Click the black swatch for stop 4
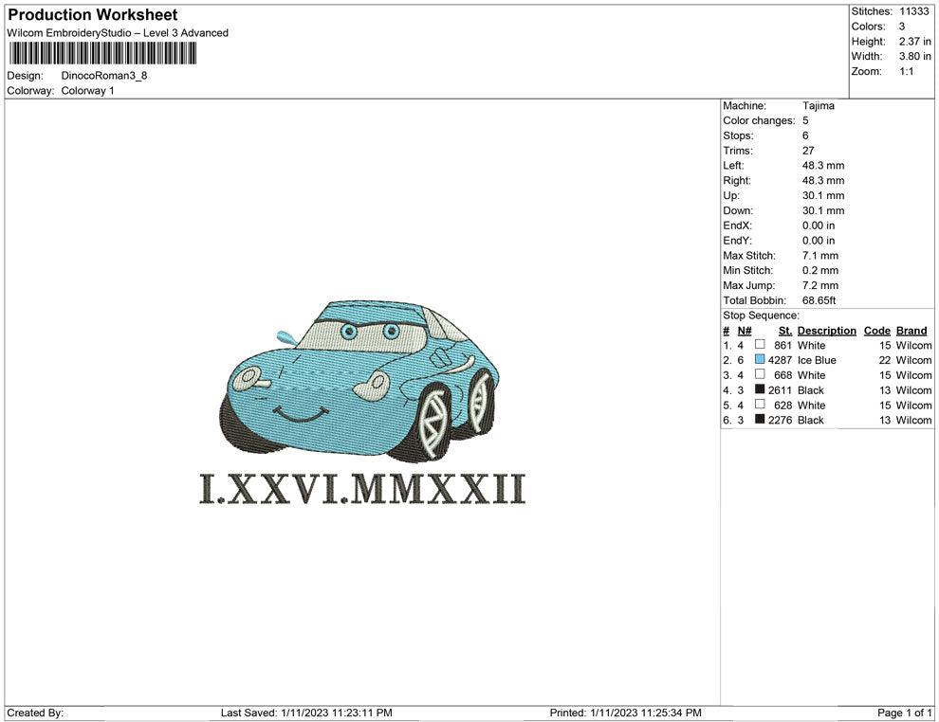939x722 pixels. click(760, 389)
